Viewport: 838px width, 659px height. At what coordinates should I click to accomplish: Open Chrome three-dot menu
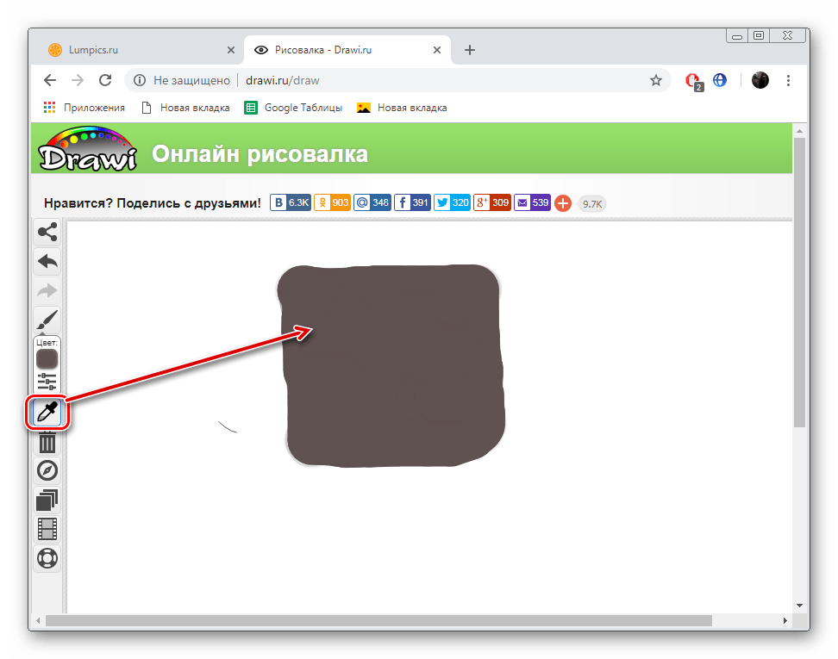[x=789, y=80]
